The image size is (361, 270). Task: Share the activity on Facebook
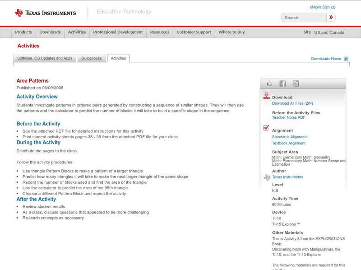(x=282, y=84)
